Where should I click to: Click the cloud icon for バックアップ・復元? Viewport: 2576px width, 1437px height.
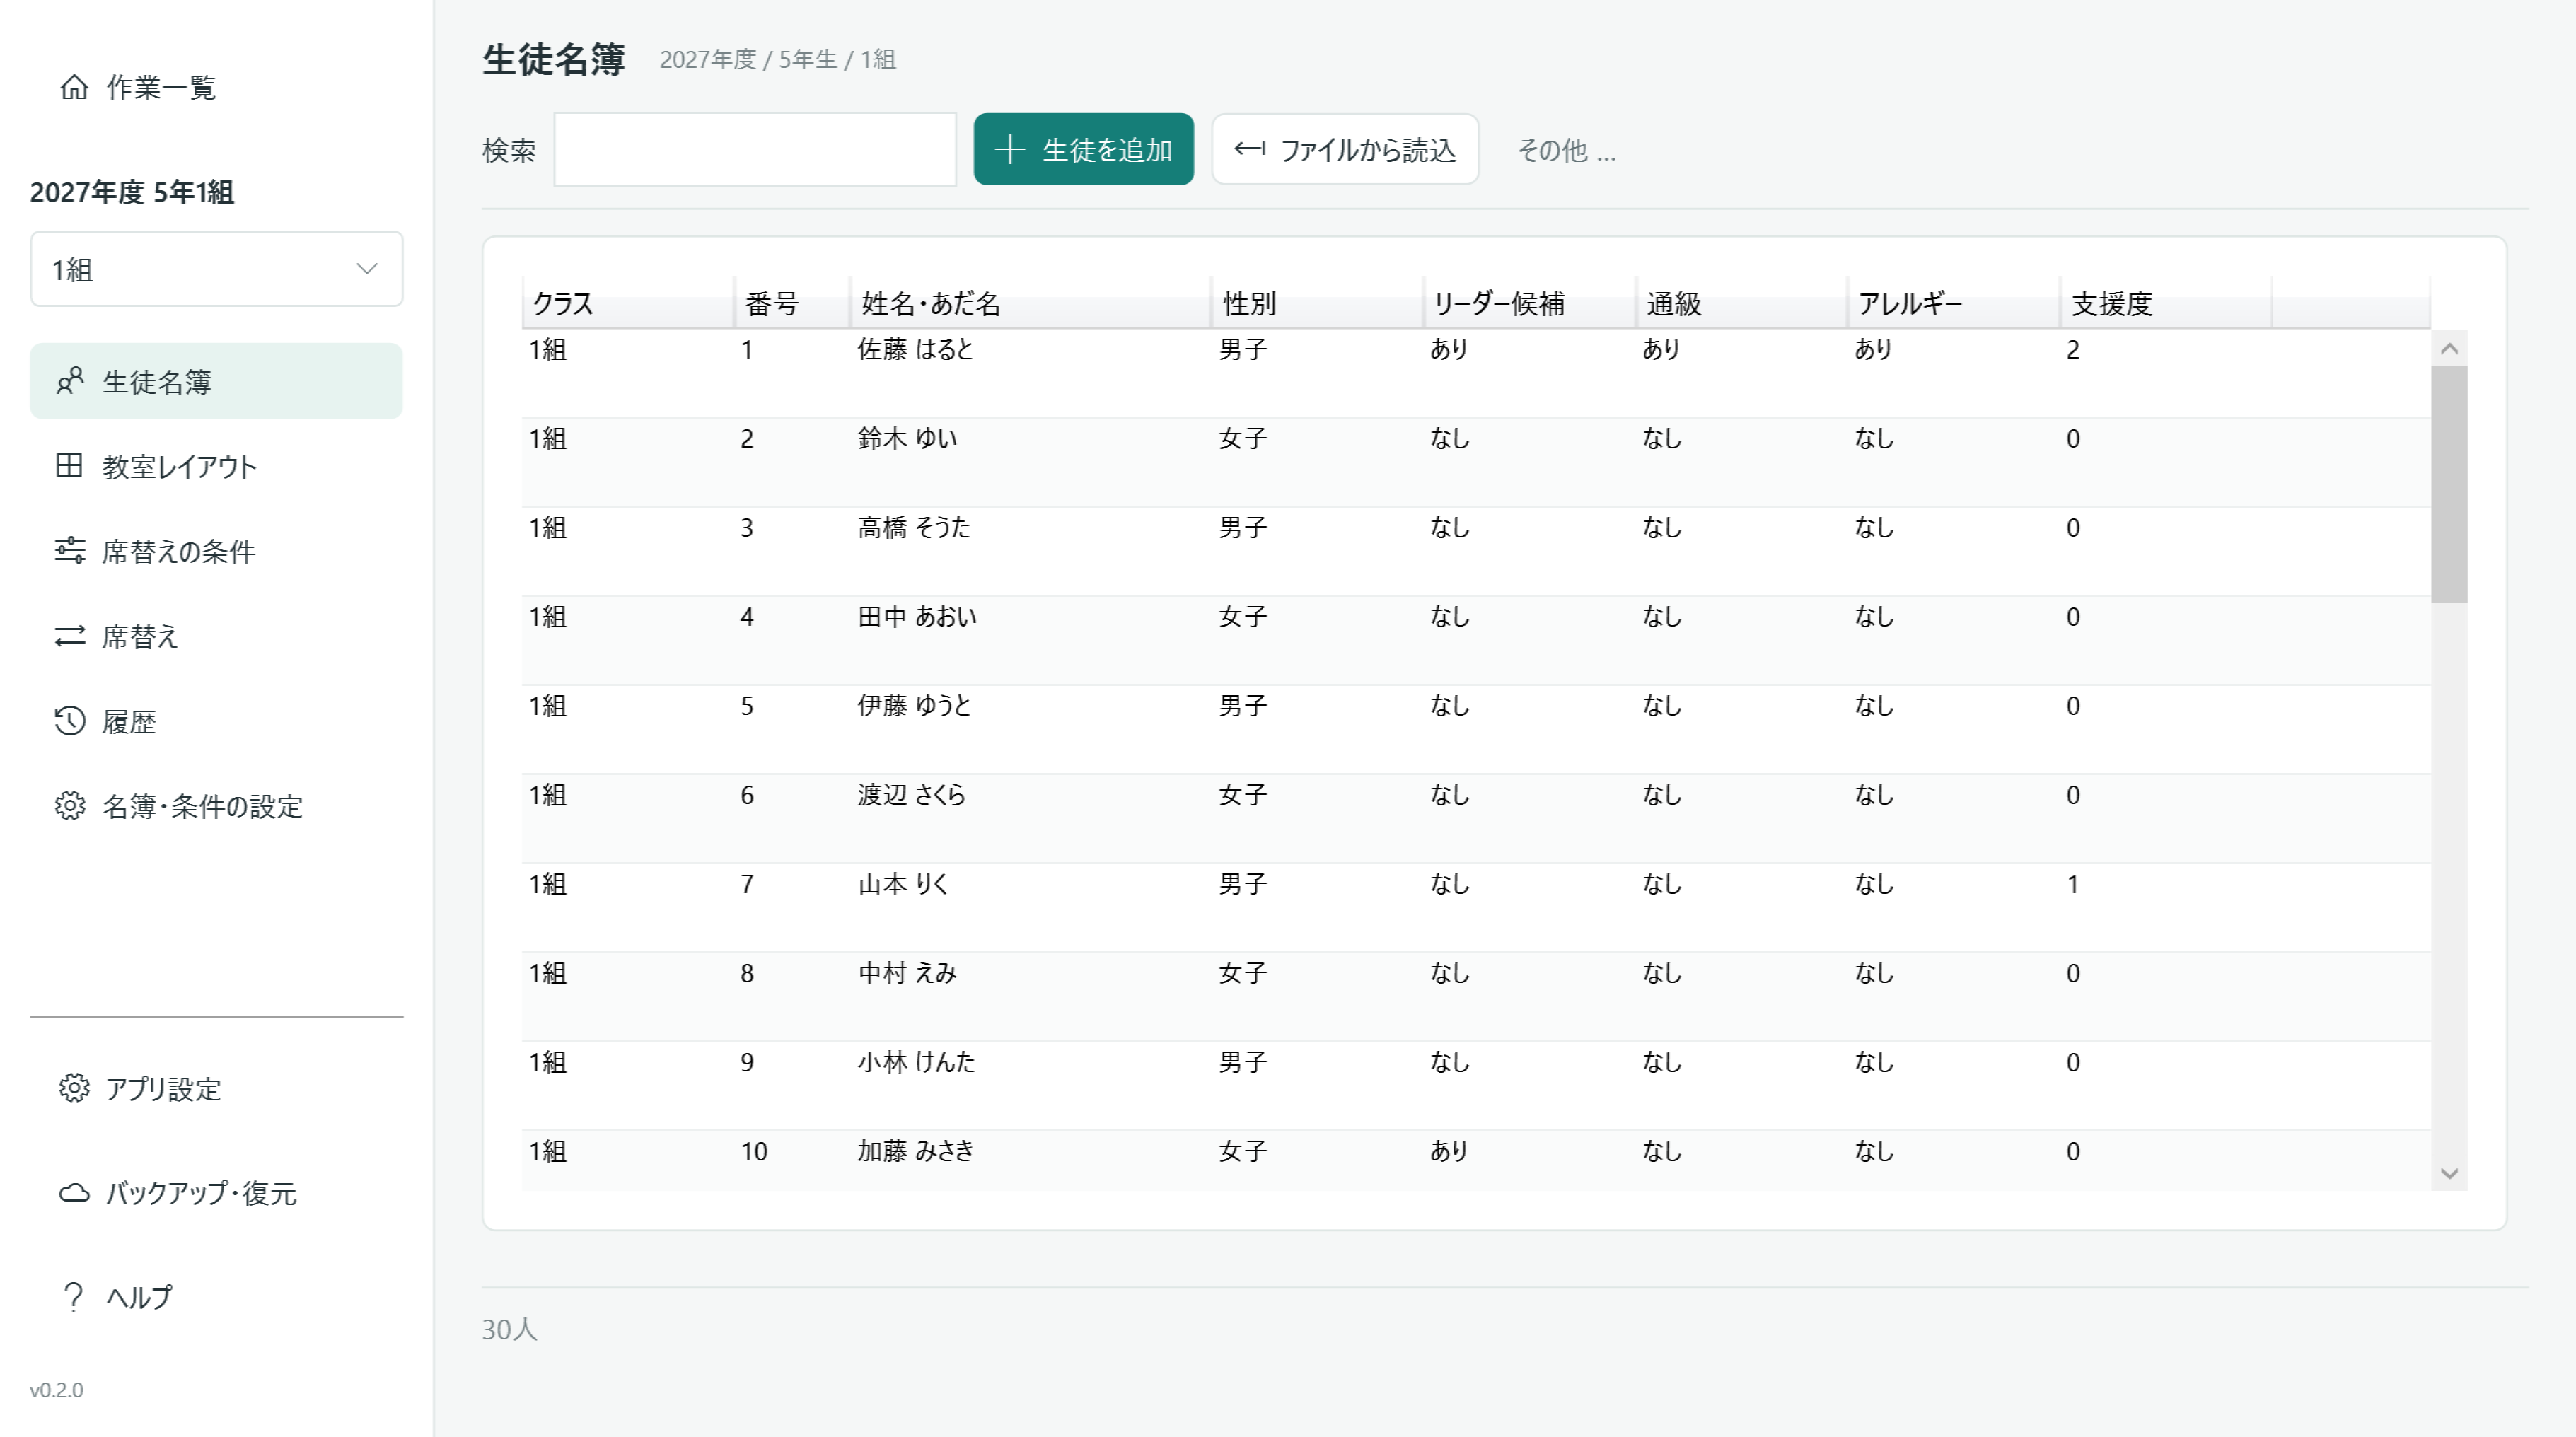[x=74, y=1192]
